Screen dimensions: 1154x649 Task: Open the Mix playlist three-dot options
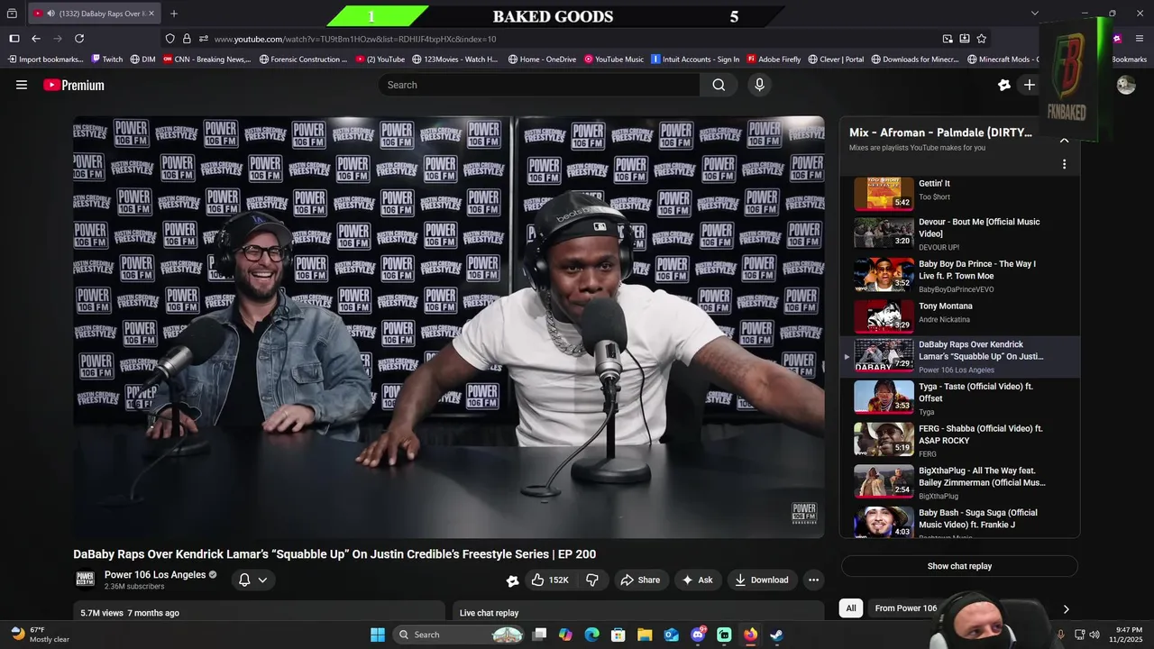[1064, 164]
